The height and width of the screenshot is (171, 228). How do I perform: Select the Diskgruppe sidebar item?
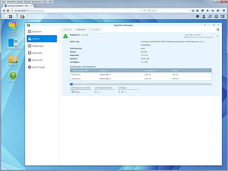(42, 46)
